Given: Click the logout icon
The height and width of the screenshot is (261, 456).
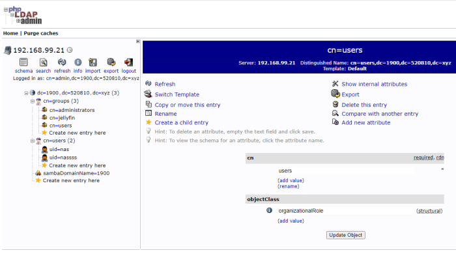Looking at the screenshot, I should 128,62.
